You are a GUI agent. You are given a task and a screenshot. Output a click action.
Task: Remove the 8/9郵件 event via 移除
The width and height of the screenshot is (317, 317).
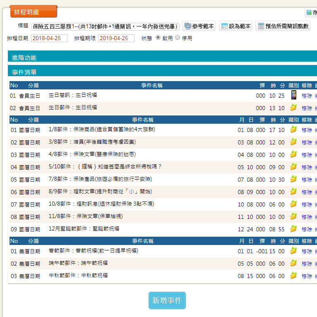pos(307,192)
